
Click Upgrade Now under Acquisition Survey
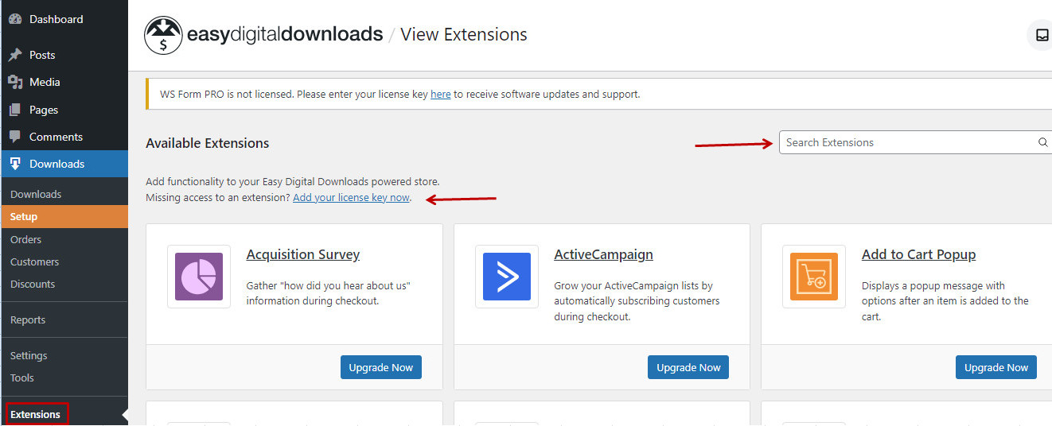[x=381, y=367]
